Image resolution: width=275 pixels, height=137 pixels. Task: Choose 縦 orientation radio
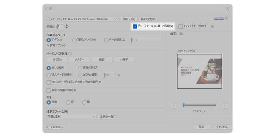[68, 102]
